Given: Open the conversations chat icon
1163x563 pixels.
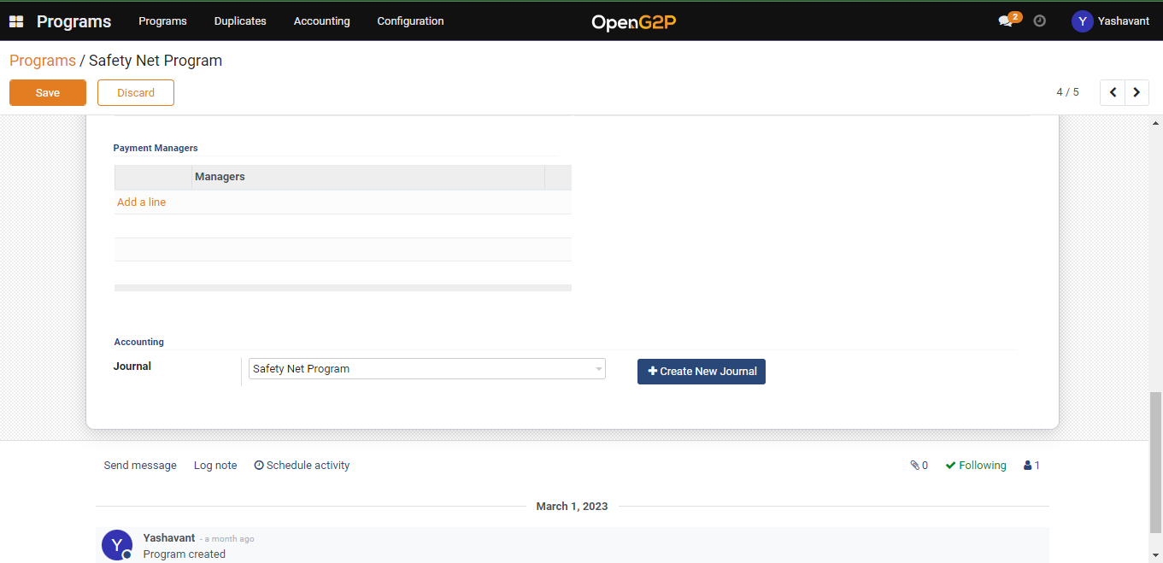Looking at the screenshot, I should click(x=1006, y=21).
